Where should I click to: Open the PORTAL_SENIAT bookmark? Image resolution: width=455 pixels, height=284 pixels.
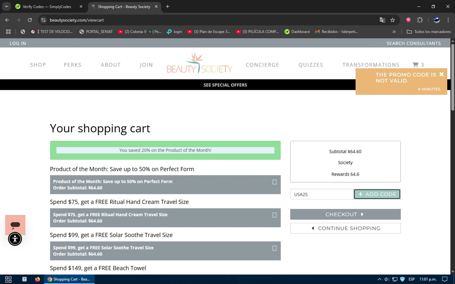click(96, 31)
